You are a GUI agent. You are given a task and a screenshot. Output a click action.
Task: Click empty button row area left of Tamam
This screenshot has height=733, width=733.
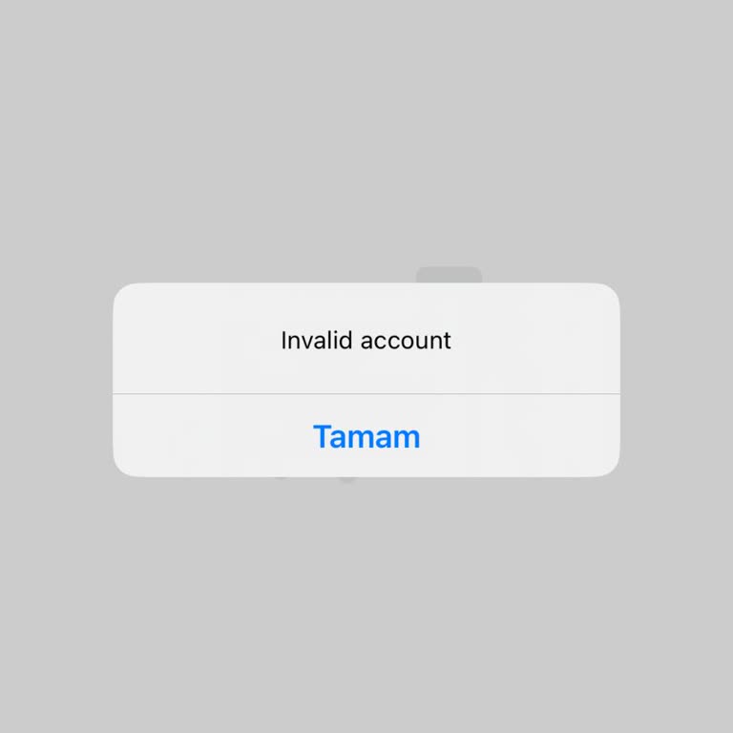pos(213,436)
